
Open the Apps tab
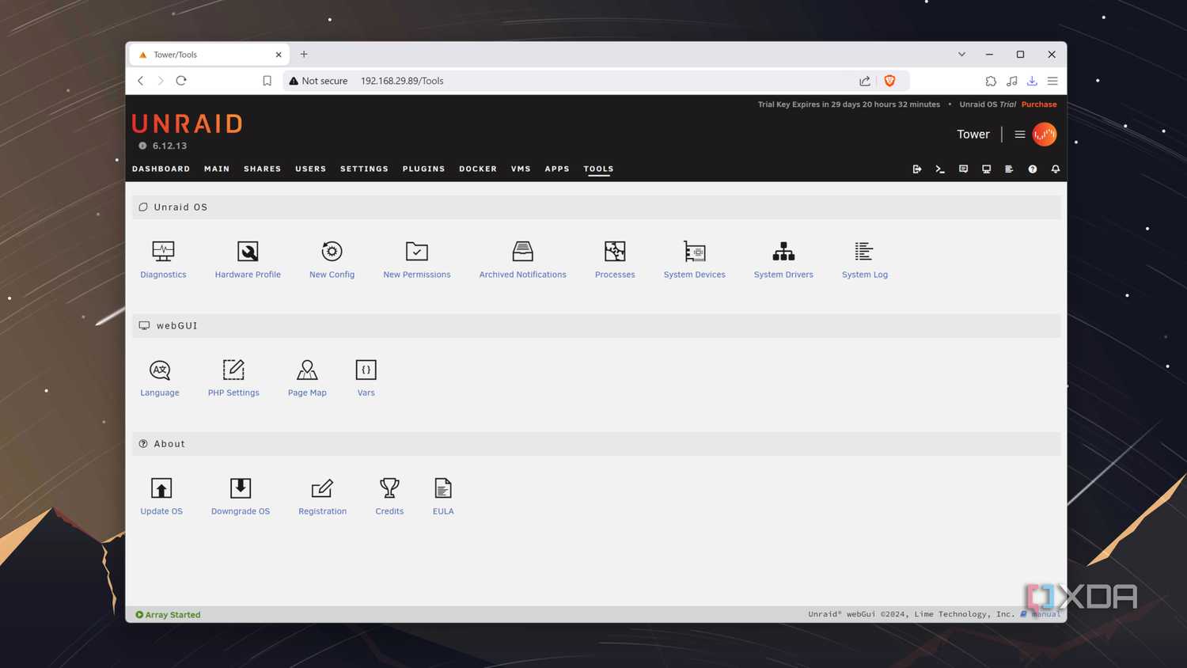pos(557,169)
